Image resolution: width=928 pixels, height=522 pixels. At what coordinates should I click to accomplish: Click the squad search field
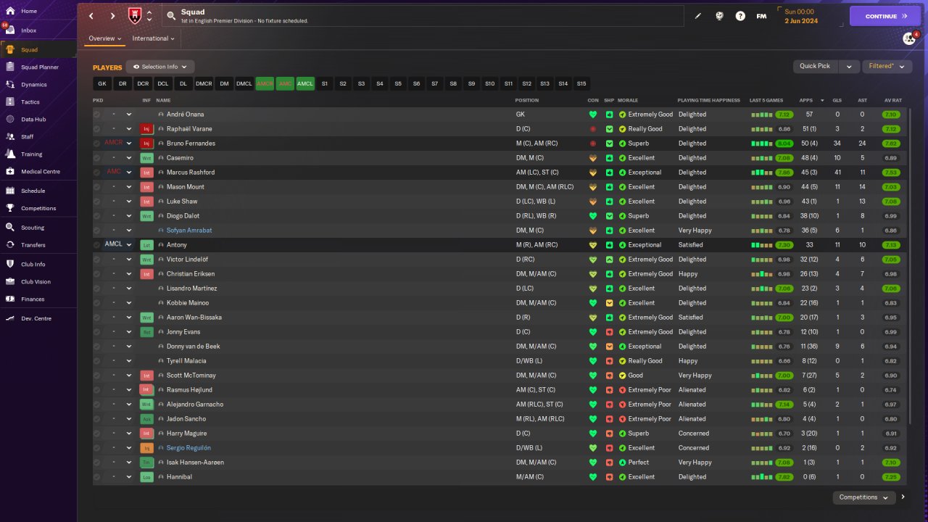click(423, 16)
